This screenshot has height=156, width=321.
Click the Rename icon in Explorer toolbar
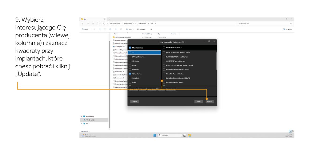110,29
